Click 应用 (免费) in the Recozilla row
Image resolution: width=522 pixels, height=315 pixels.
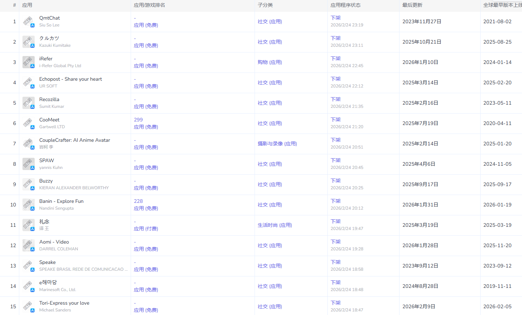146,106
